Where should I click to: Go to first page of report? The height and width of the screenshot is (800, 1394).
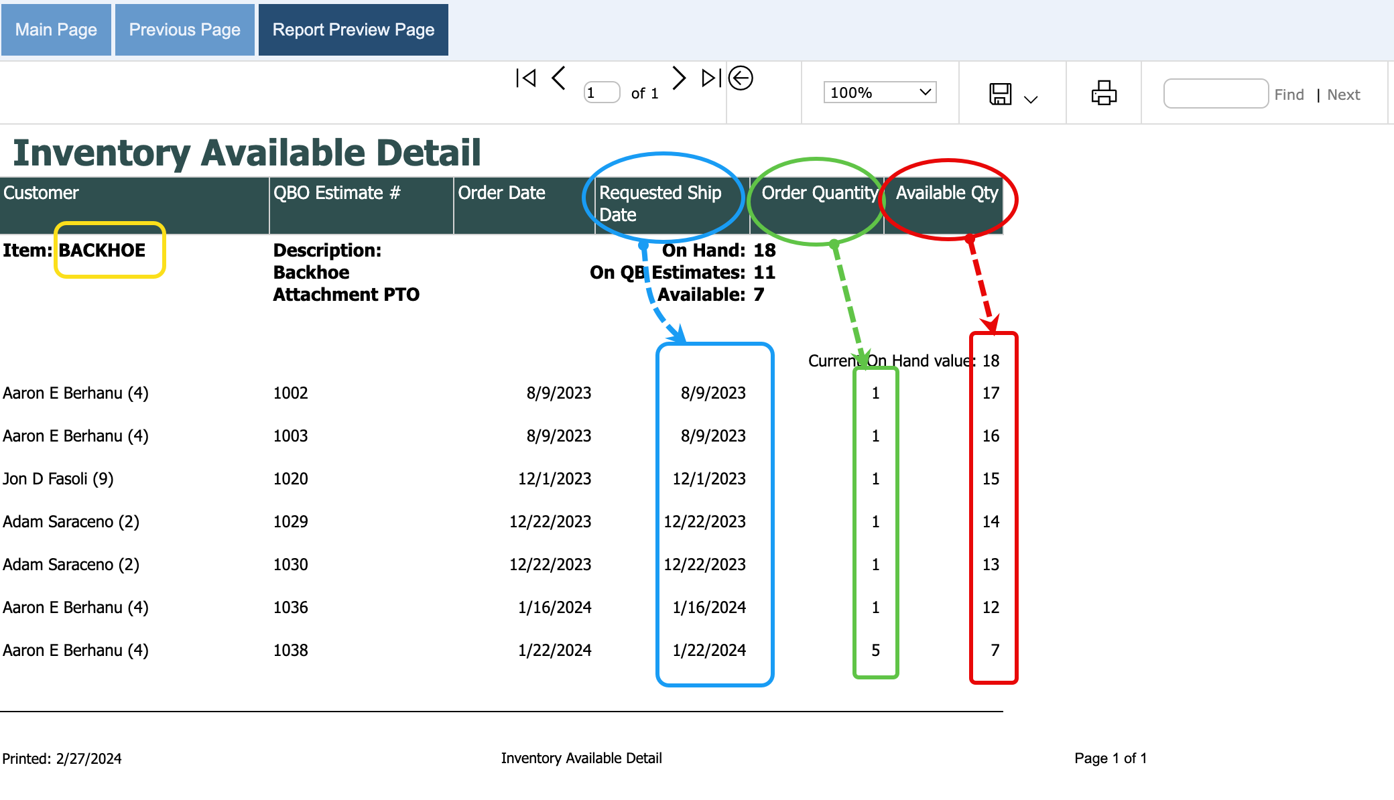(x=526, y=78)
